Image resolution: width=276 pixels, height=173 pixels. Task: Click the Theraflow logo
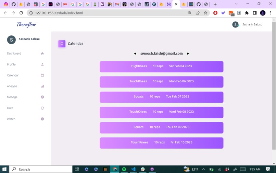tap(26, 25)
